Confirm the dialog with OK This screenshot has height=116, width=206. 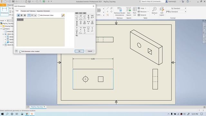[x=79, y=51]
